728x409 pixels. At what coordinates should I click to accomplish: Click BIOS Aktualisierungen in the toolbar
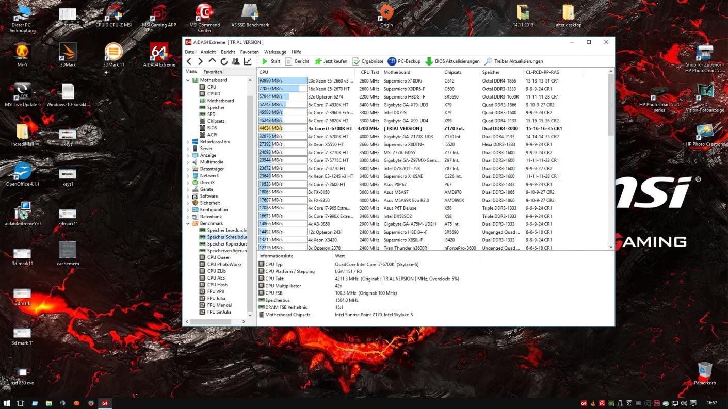tap(452, 61)
